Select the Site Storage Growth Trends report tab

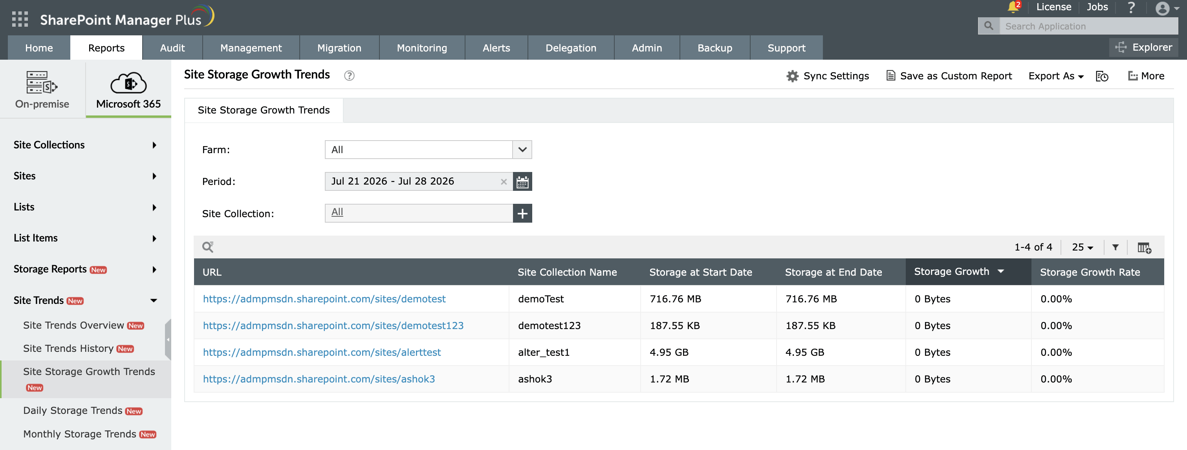264,110
